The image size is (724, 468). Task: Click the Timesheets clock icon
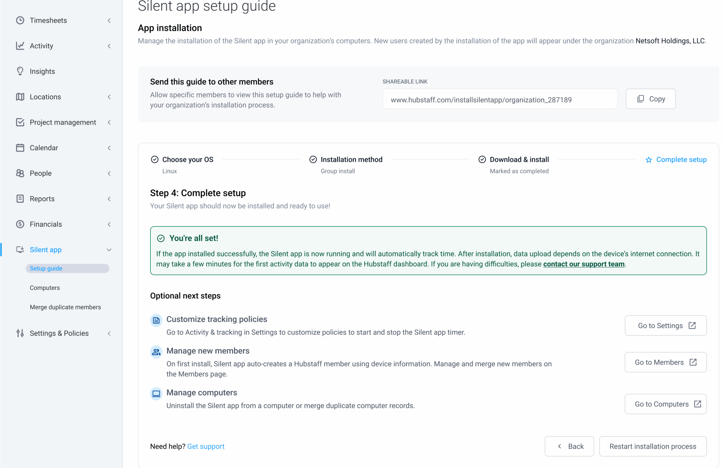pos(20,20)
